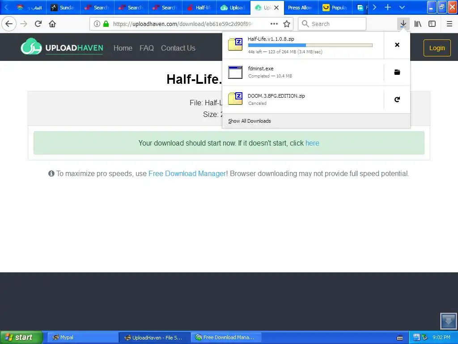Image resolution: width=458 pixels, height=344 pixels.
Task: Click the blue download arrow floating box
Action: click(448, 321)
